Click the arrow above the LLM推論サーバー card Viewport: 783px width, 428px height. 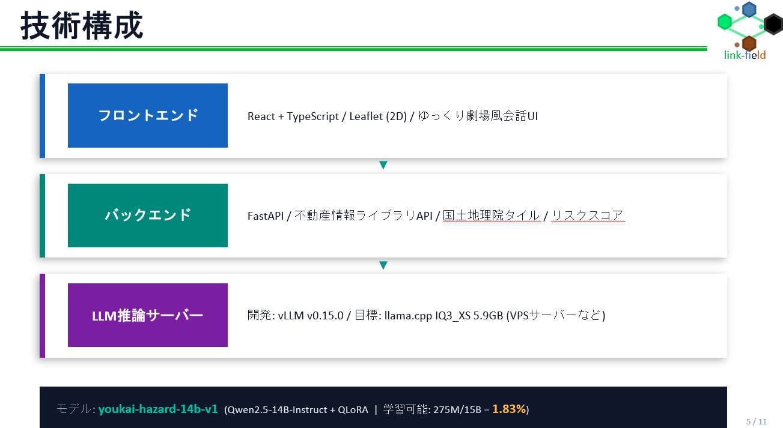[x=383, y=265]
